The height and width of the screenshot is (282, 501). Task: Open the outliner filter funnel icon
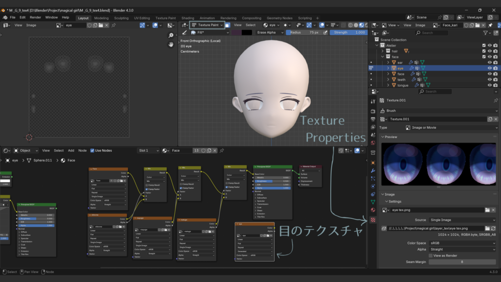(486, 33)
